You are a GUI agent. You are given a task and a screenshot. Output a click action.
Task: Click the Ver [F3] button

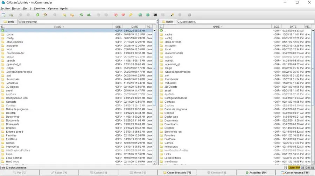click(x=20, y=173)
